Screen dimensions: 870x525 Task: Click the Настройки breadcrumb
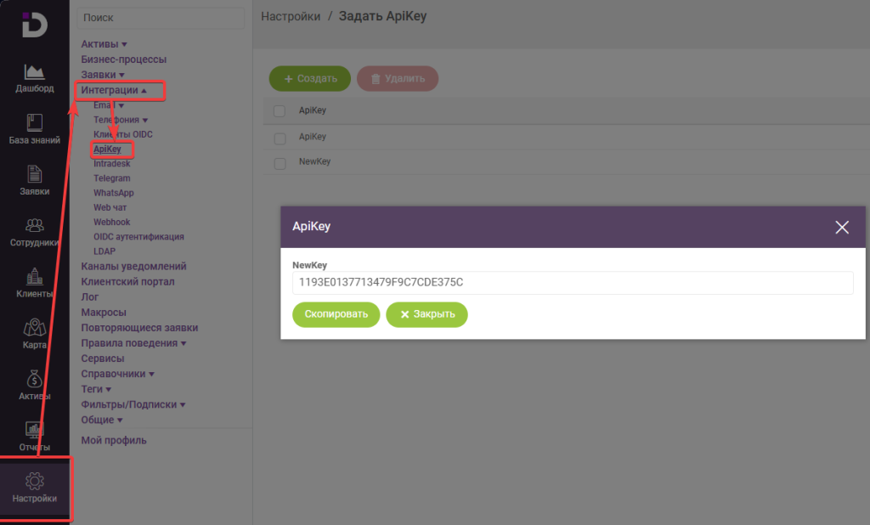[291, 16]
